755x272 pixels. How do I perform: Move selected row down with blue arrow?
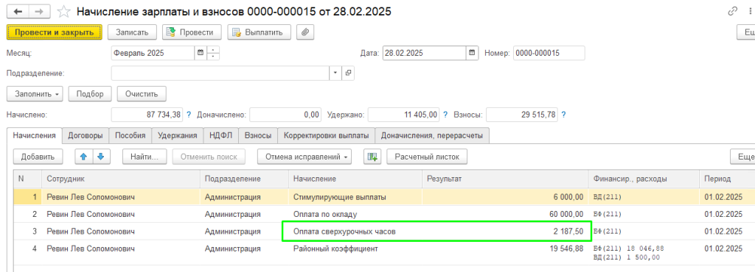click(x=100, y=157)
